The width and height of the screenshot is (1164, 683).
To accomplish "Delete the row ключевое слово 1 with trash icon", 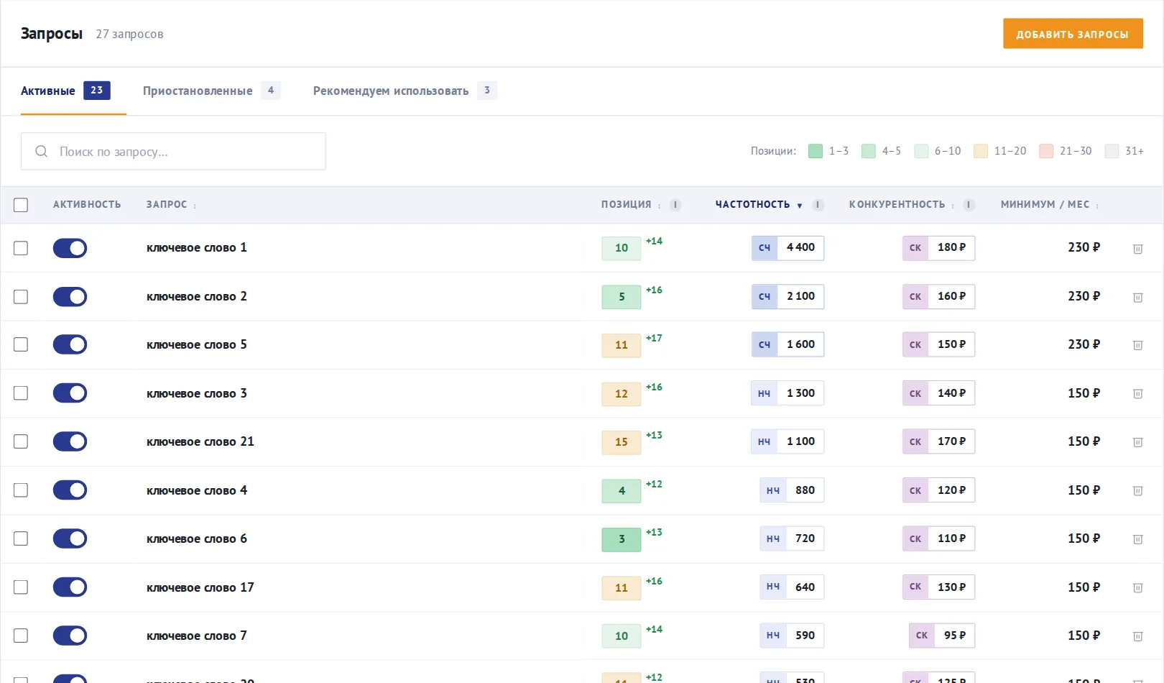I will click(x=1137, y=249).
